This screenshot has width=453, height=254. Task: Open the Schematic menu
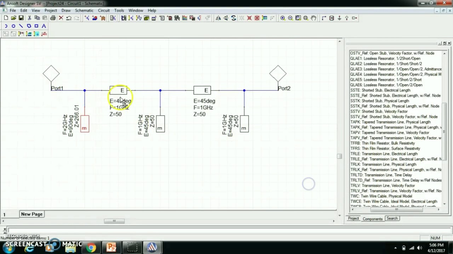tap(84, 11)
